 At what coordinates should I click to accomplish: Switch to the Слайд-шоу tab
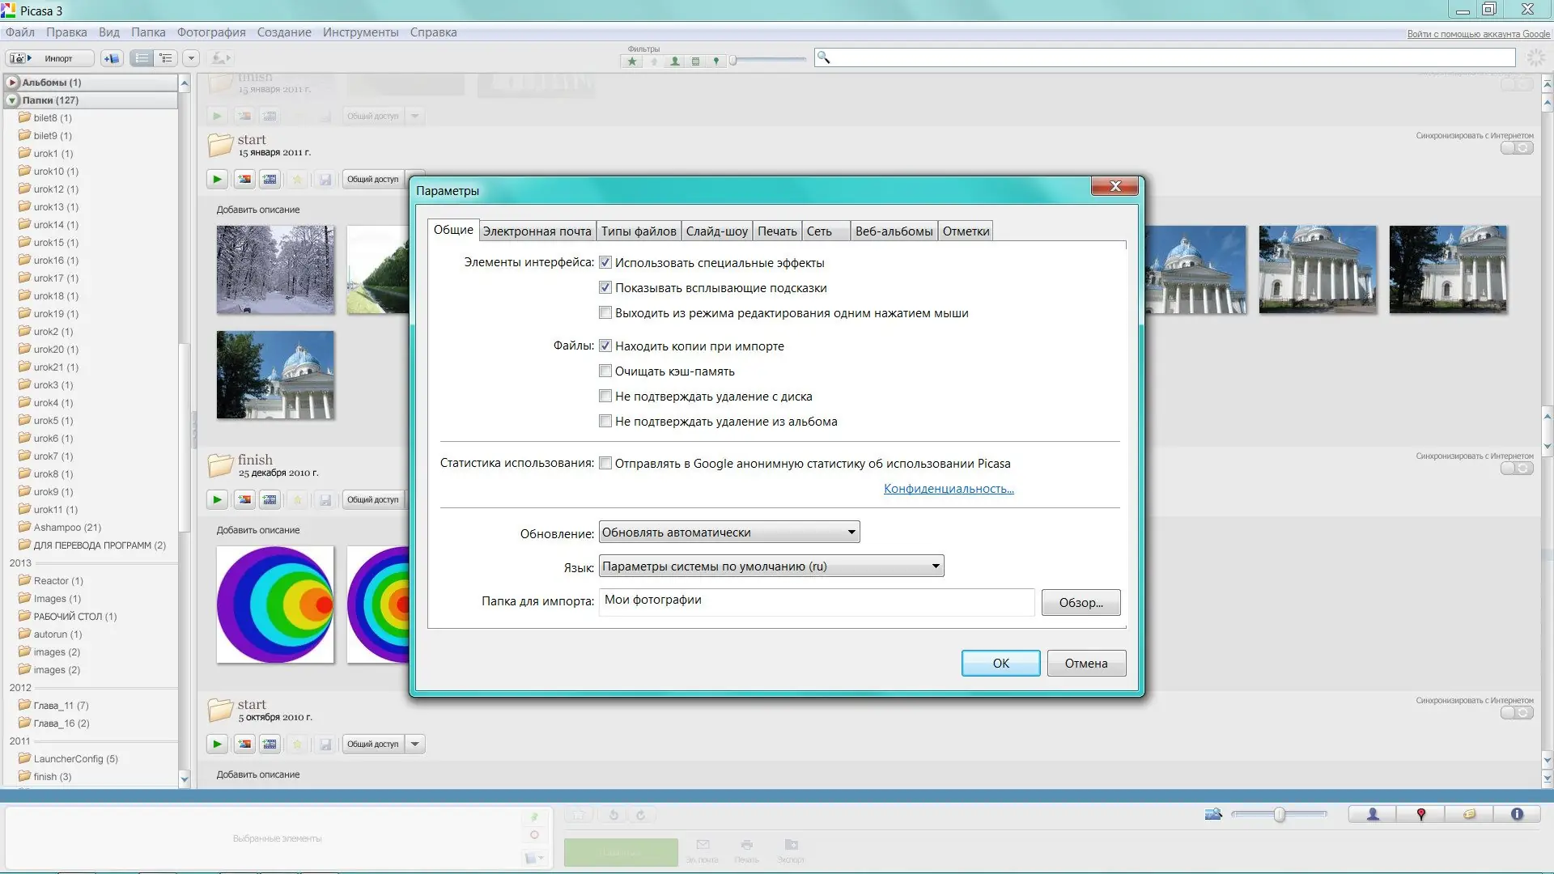pos(716,231)
